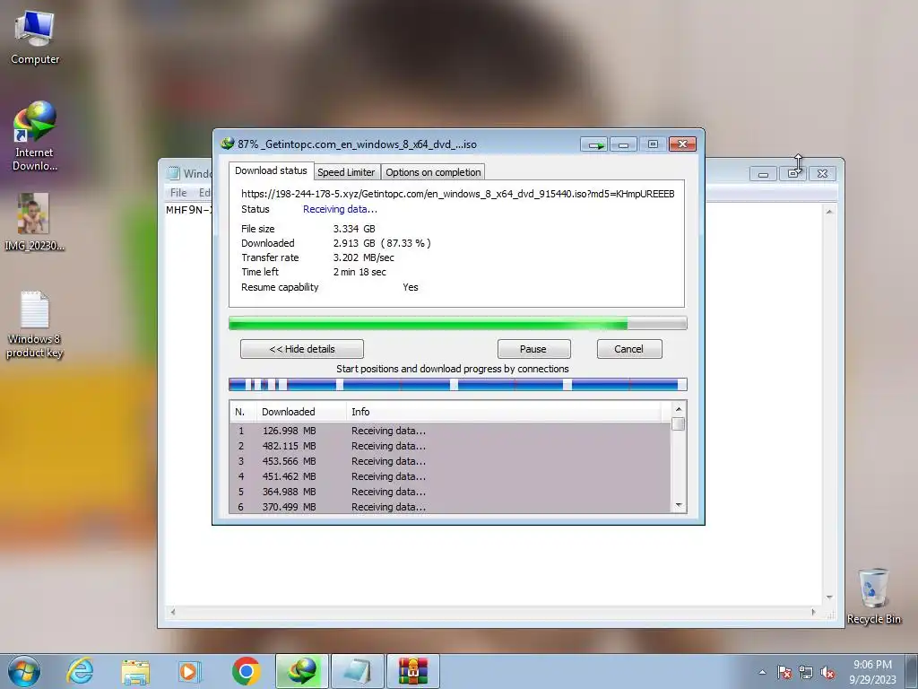Click the Receiving data status text

[340, 209]
